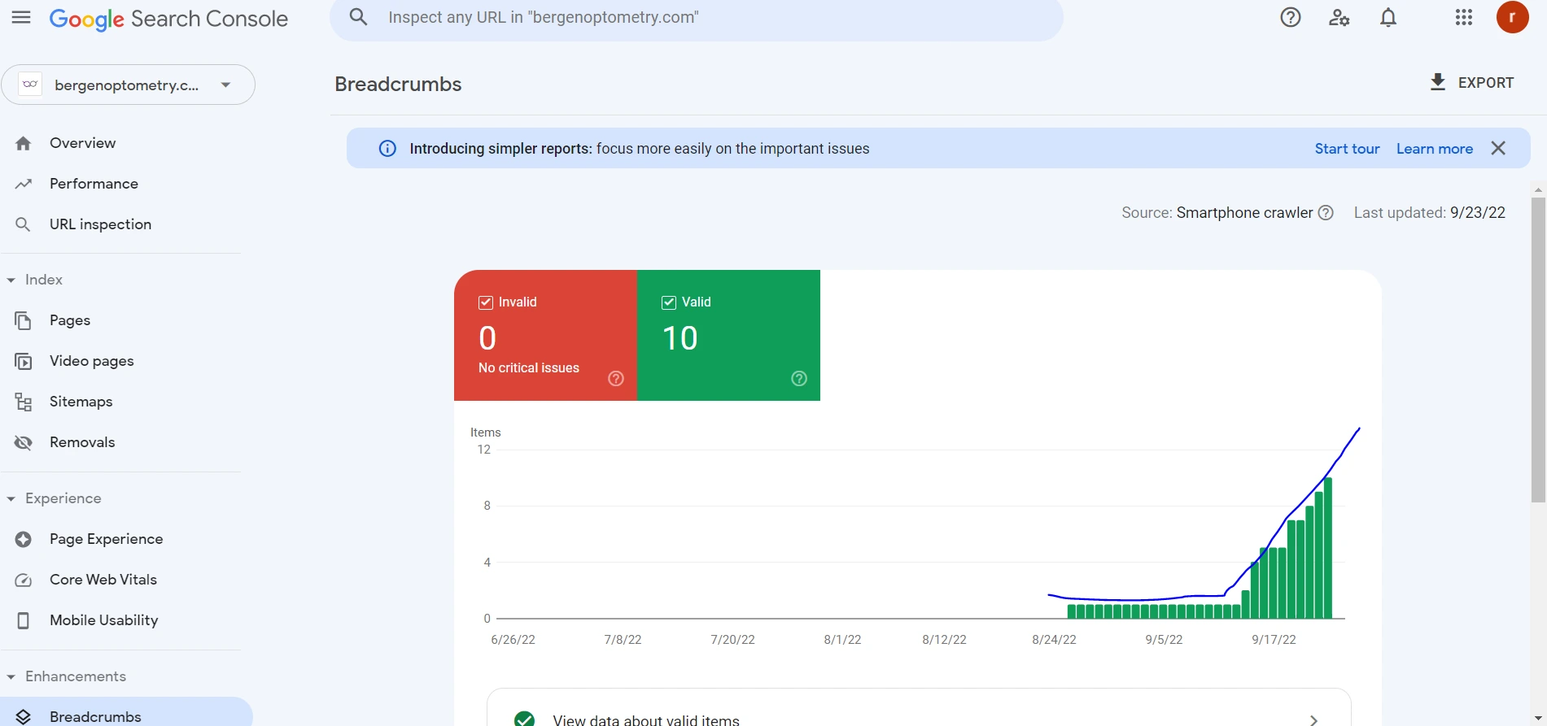Open the hamburger main menu

pos(21,18)
